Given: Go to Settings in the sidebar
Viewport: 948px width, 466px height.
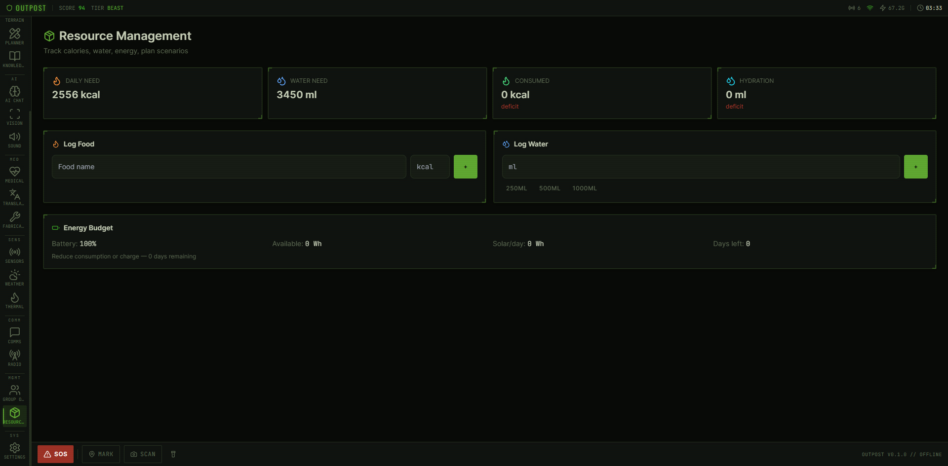Looking at the screenshot, I should 15,451.
